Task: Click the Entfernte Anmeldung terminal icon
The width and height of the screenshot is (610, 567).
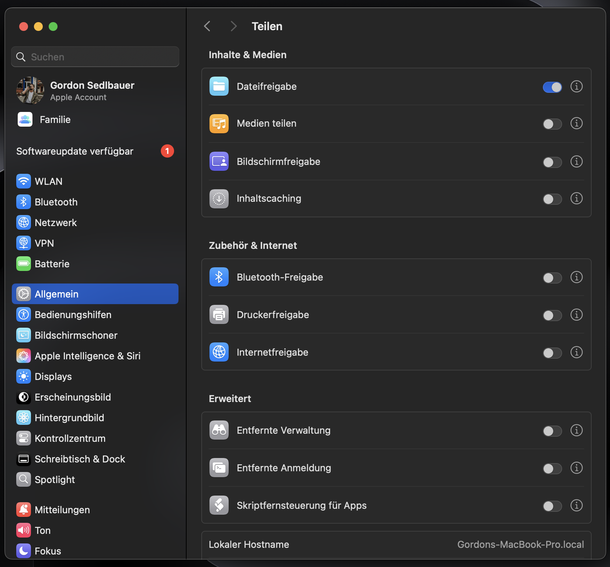Action: tap(219, 468)
